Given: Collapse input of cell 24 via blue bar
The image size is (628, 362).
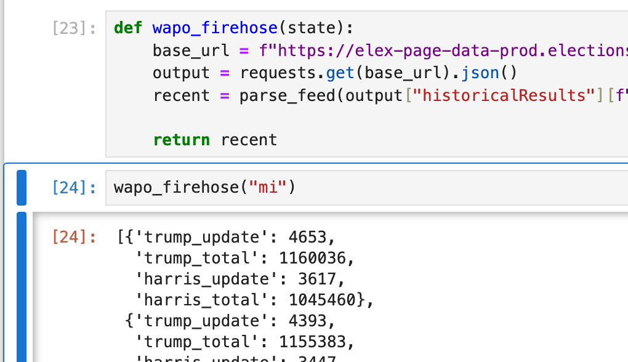Looking at the screenshot, I should click(22, 187).
